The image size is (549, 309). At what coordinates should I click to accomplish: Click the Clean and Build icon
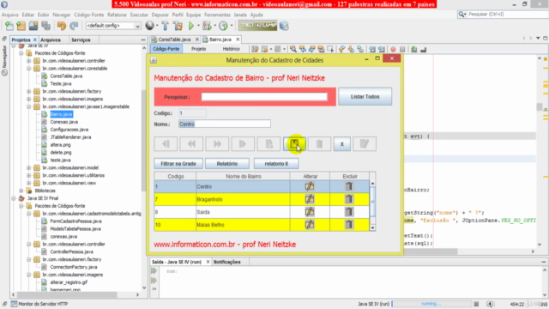point(178,26)
